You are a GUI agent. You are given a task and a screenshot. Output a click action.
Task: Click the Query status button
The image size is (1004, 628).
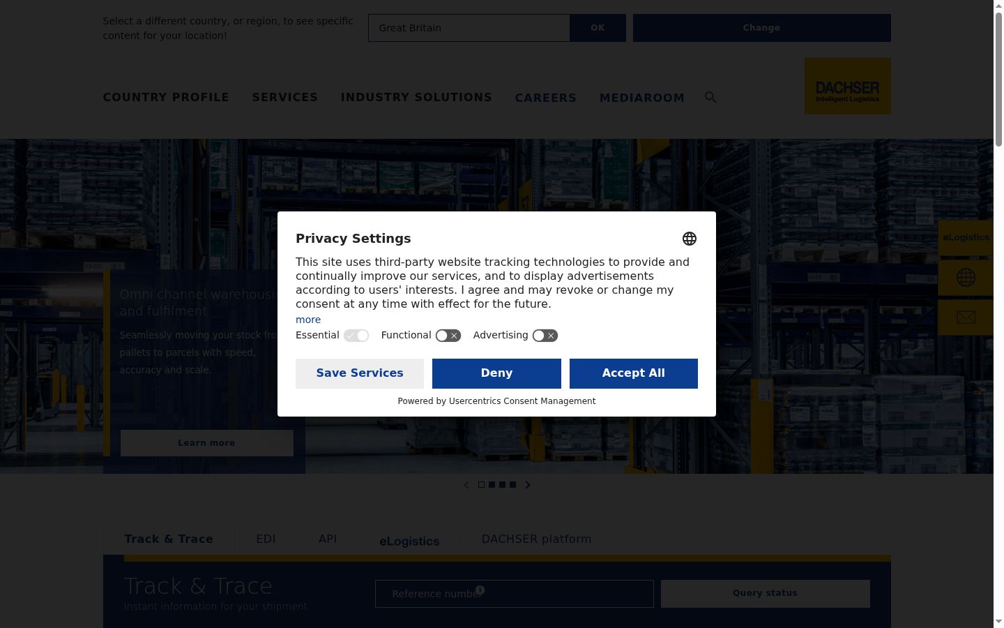pos(766,594)
